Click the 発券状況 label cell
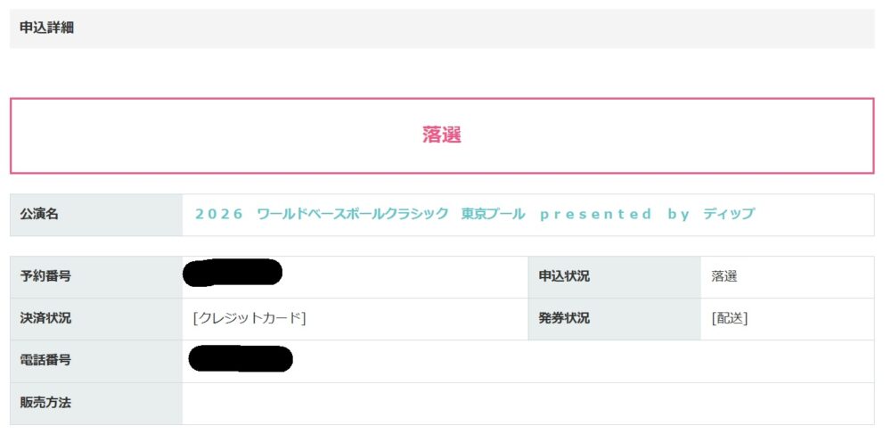This screenshot has height=442, width=891. point(564,318)
